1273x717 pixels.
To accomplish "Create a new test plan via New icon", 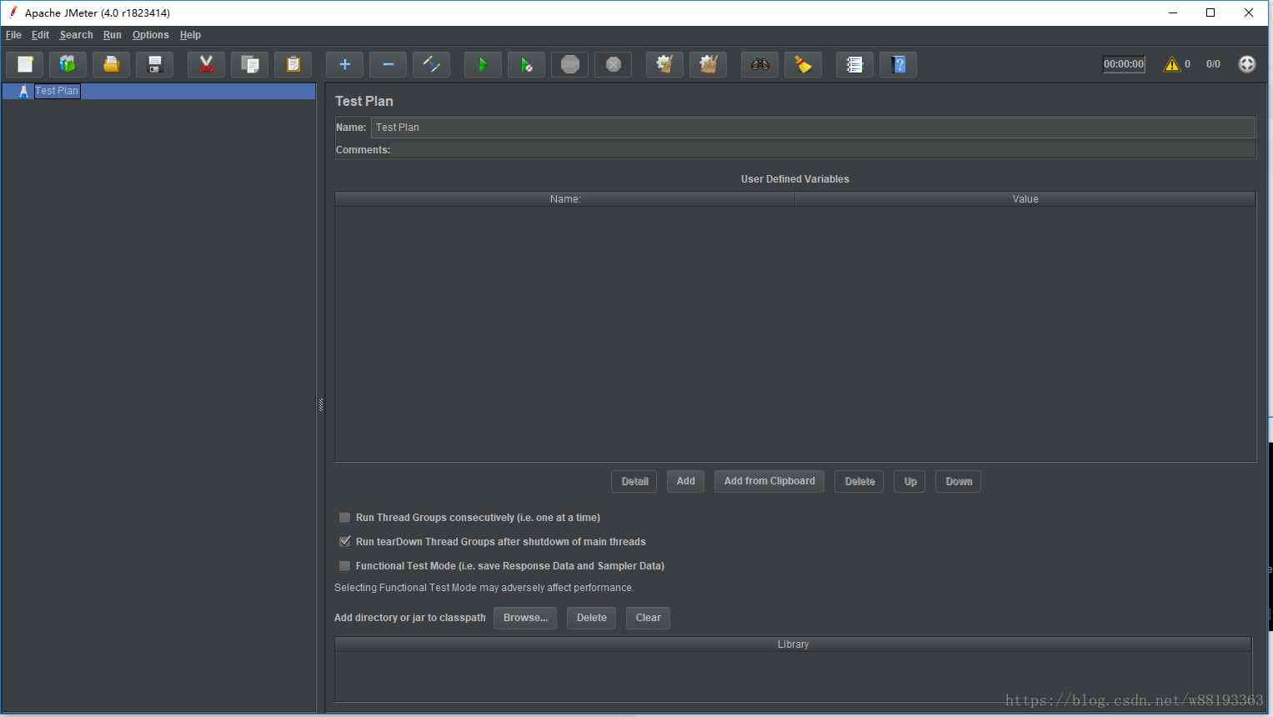I will tap(25, 64).
